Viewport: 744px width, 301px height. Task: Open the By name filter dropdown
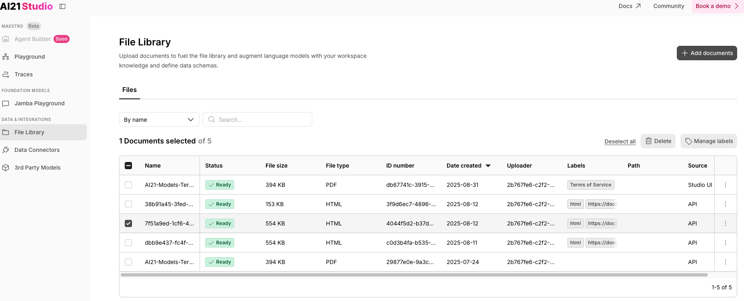159,119
